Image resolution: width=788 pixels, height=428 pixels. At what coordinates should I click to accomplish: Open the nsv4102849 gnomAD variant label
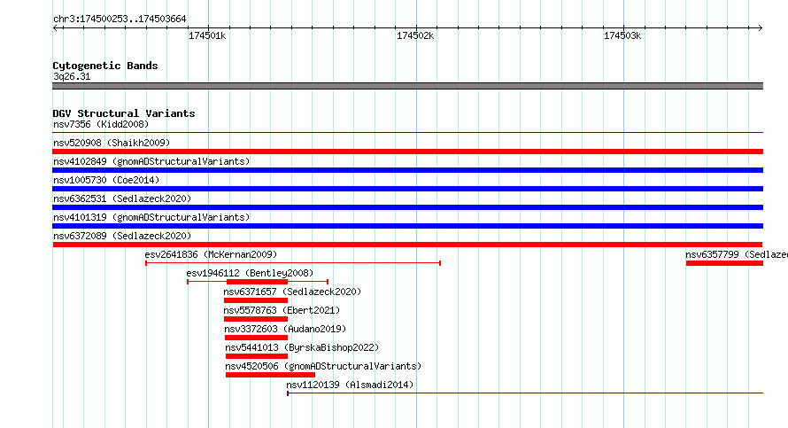tap(151, 161)
